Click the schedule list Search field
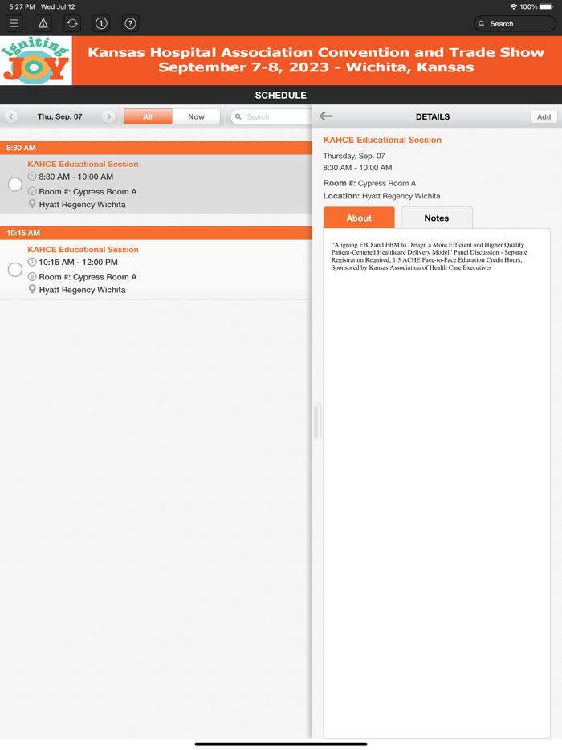 point(271,116)
